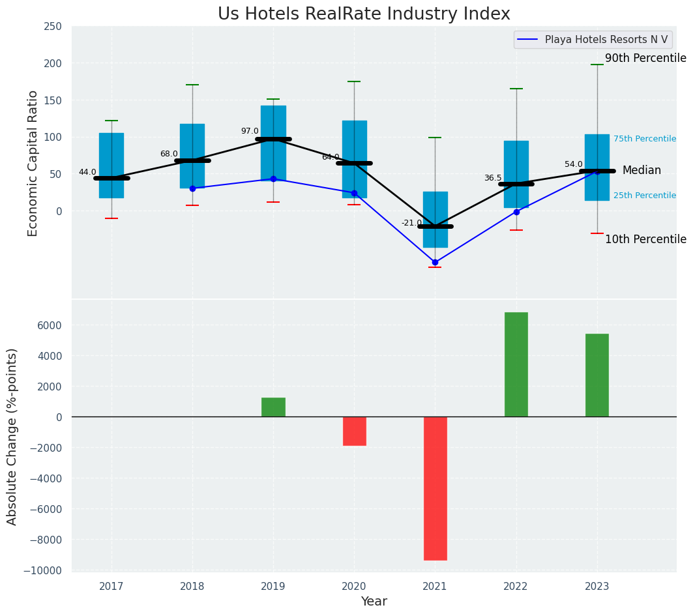This screenshot has height=614, width=693.
Task: Click the blue Playa data point for 2018
Action: 192,188
